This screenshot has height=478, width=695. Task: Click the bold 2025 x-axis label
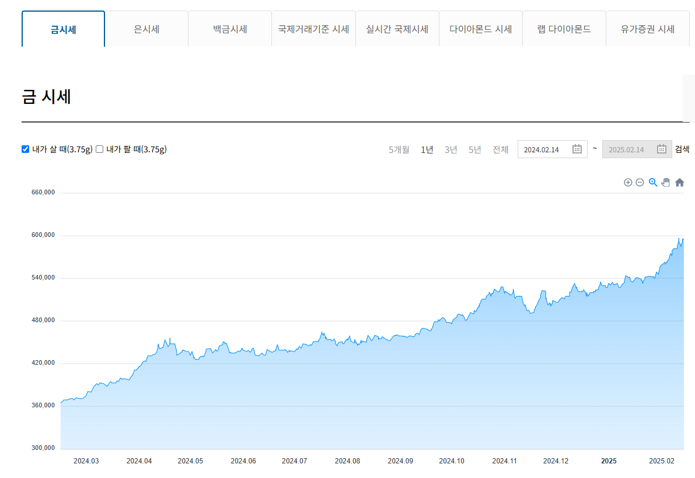609,461
